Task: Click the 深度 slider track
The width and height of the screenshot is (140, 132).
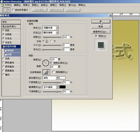Action: [x=52, y=37]
